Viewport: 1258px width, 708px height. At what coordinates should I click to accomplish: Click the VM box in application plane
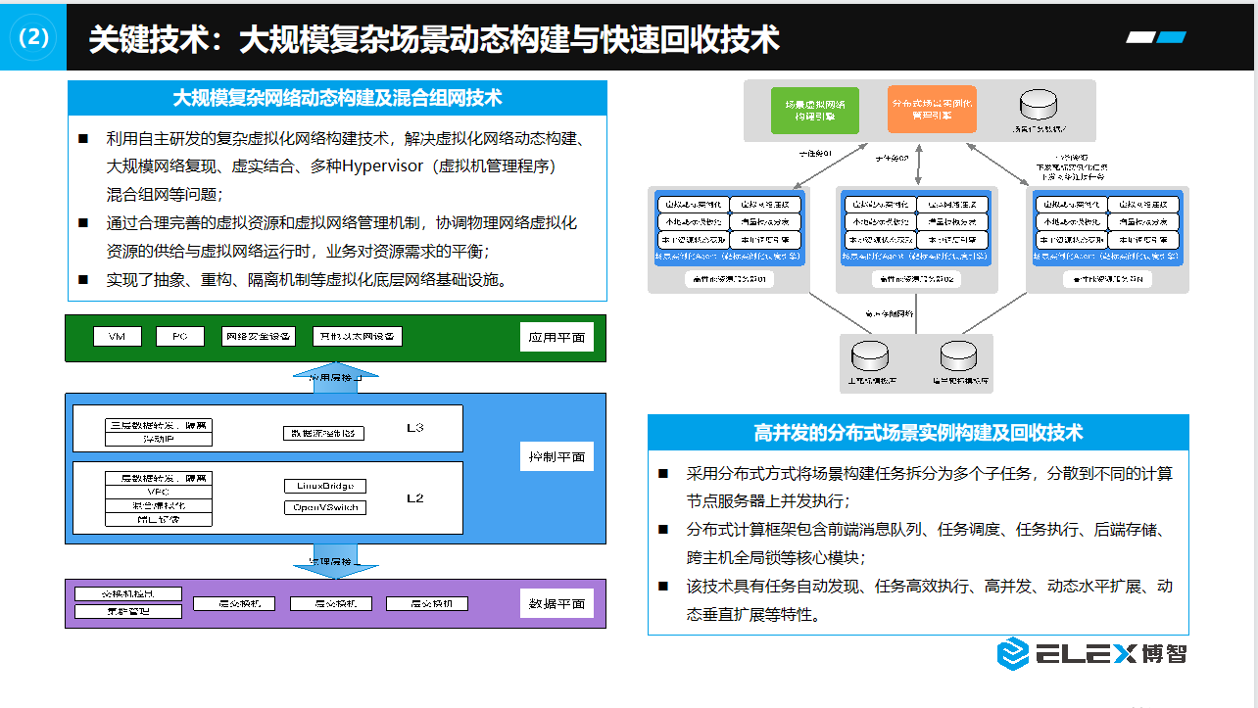click(118, 336)
